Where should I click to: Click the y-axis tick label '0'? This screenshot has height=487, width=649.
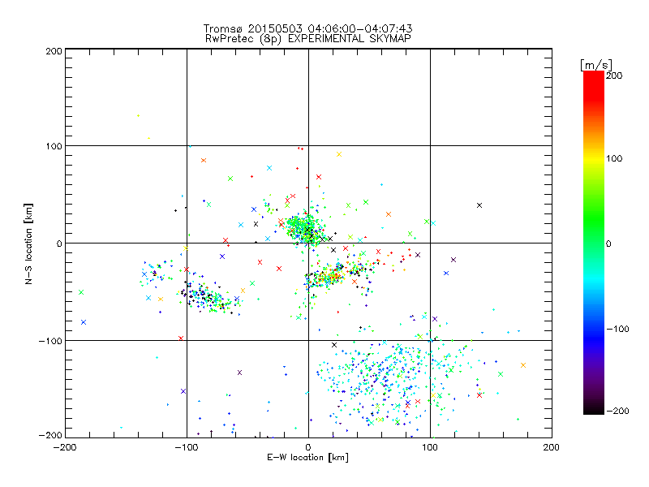coord(59,243)
